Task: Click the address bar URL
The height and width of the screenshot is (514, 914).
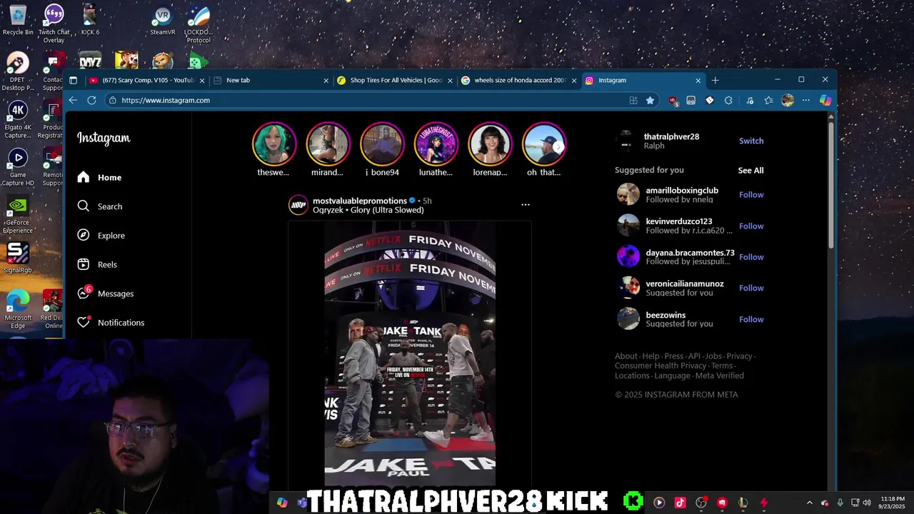Action: click(166, 101)
